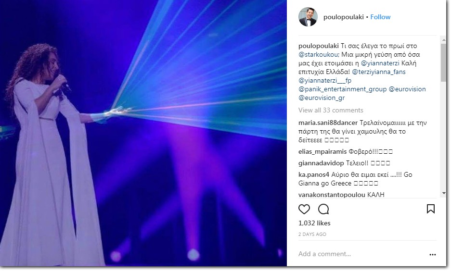
Task: Open the @panik_entertainment_group mention
Action: point(342,89)
